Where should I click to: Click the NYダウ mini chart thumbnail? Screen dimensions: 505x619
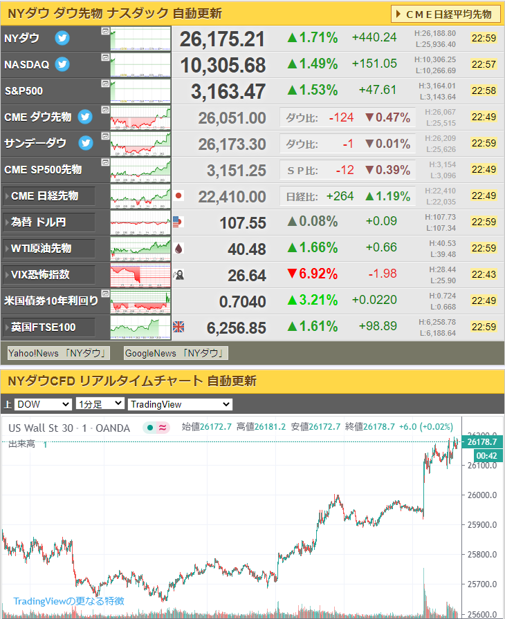point(140,39)
